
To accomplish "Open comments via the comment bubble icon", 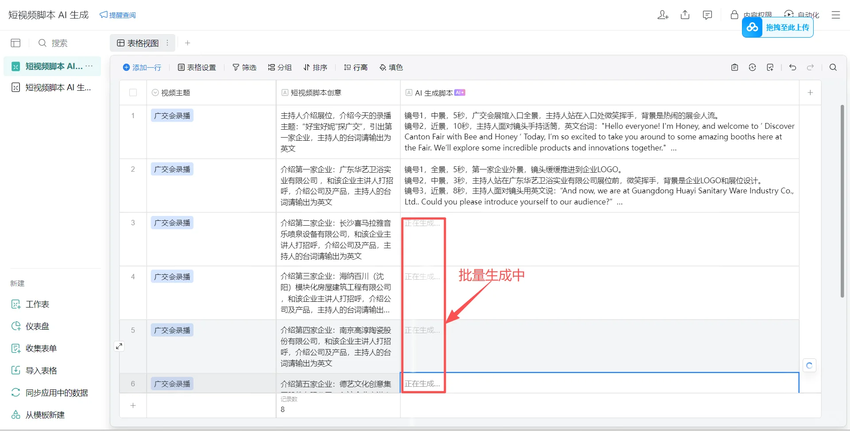I will (707, 15).
